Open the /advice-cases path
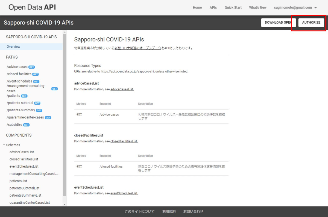 (x=17, y=67)
